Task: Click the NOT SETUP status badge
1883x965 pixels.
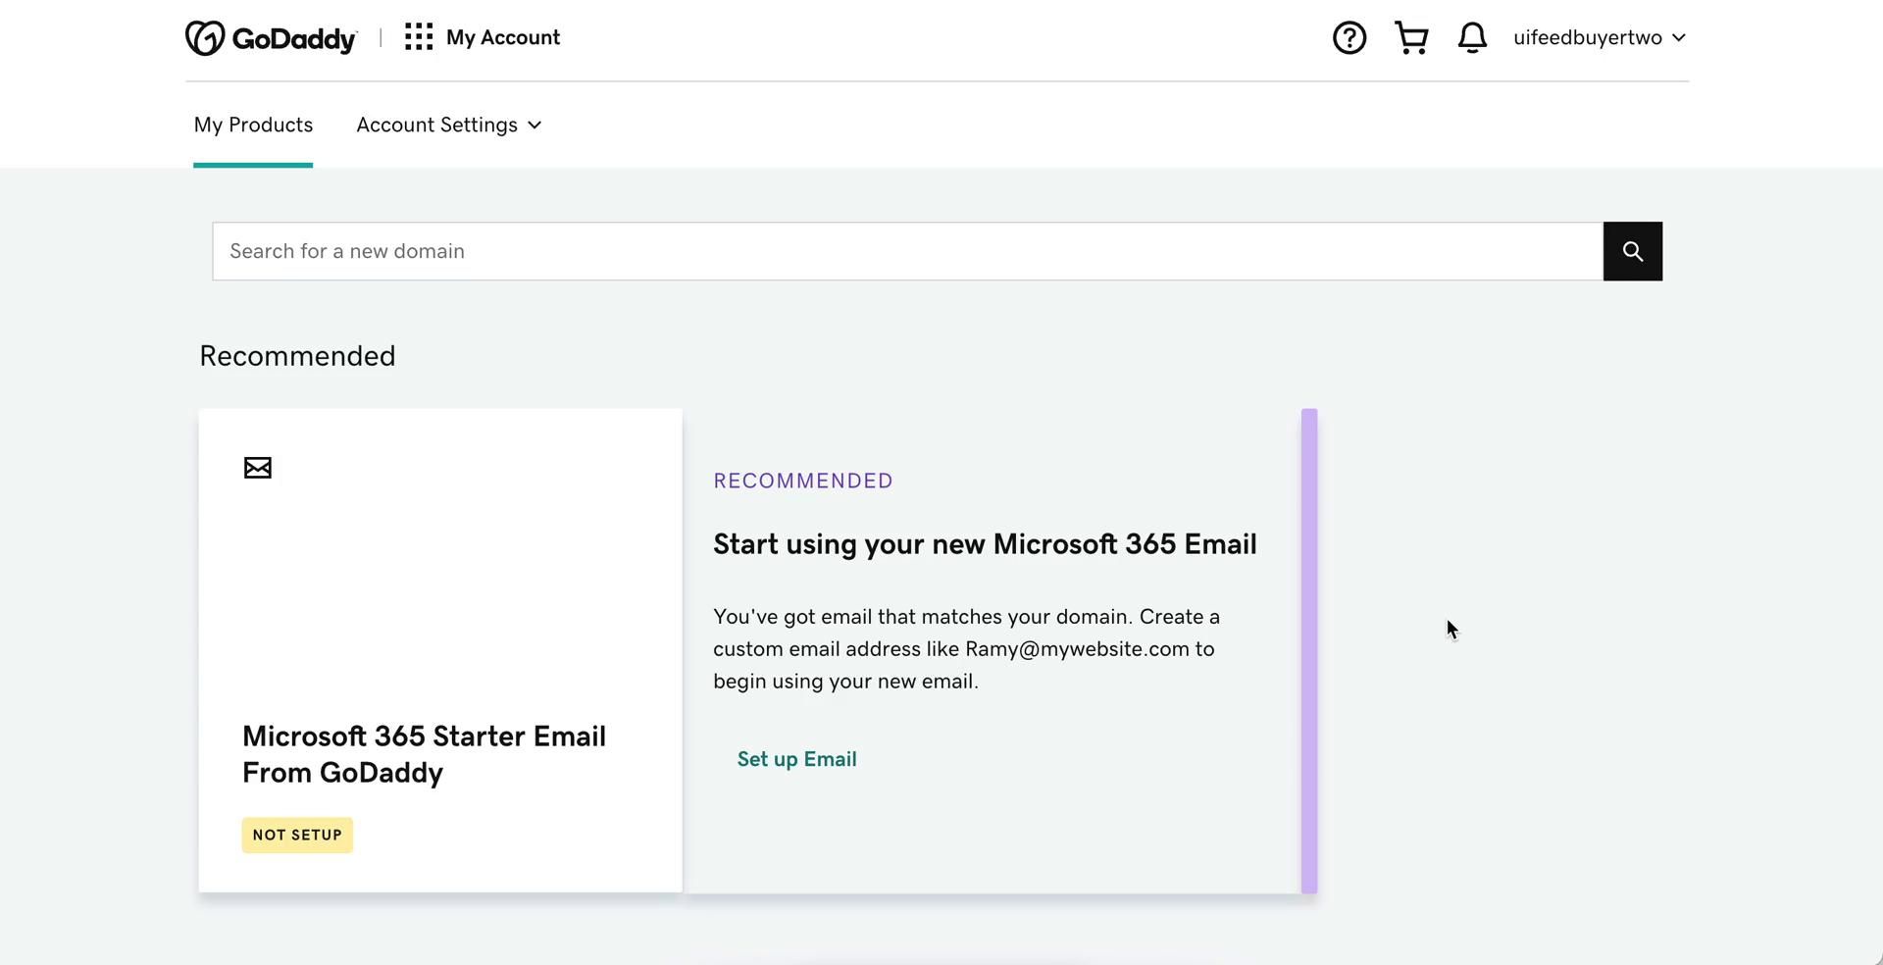Action: point(297,836)
